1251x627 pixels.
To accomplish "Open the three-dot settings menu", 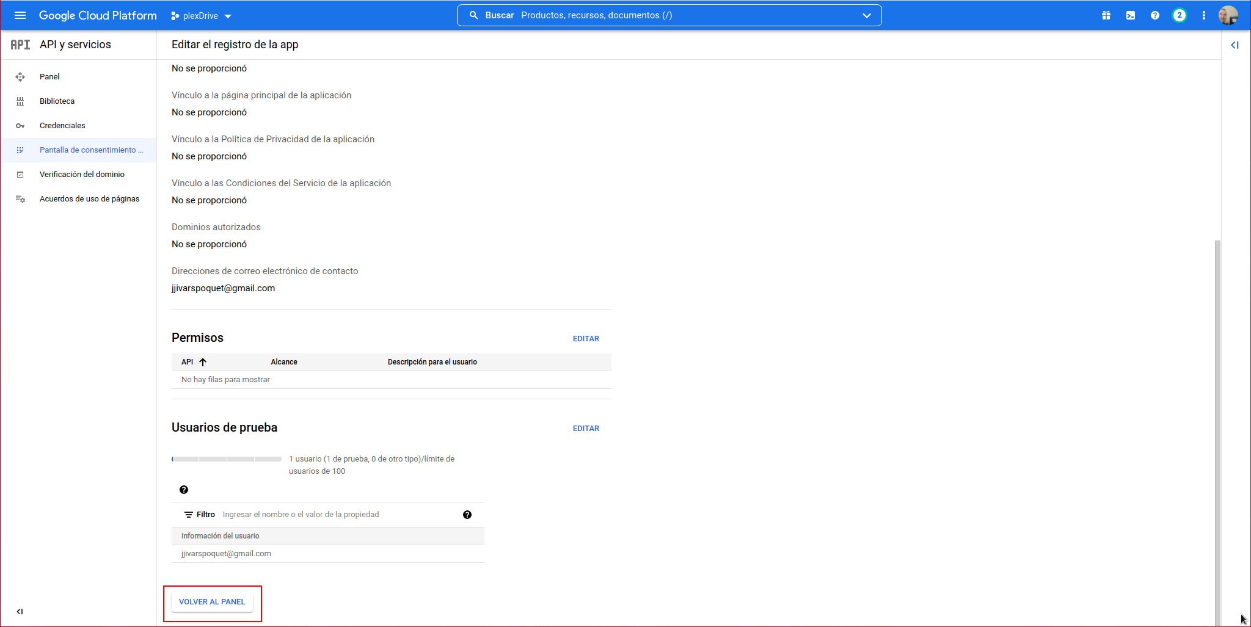I will (x=1203, y=15).
